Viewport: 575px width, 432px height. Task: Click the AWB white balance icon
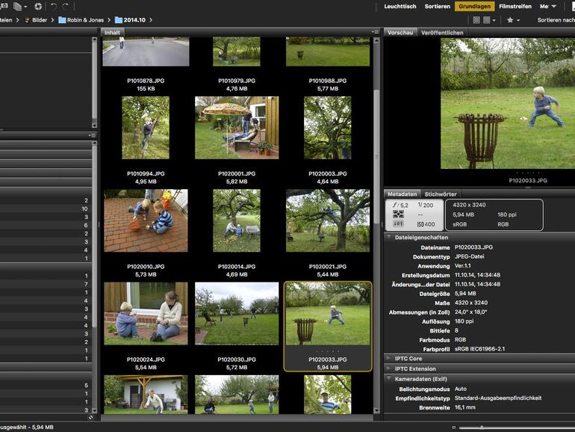coord(398,223)
